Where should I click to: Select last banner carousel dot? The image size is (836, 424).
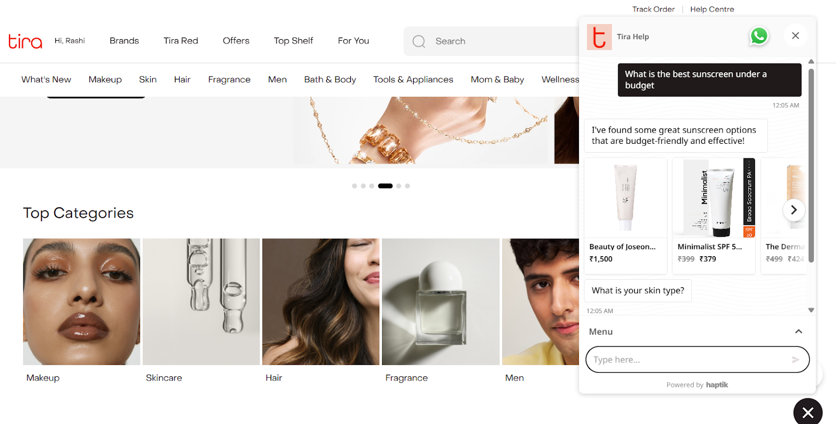pos(408,186)
